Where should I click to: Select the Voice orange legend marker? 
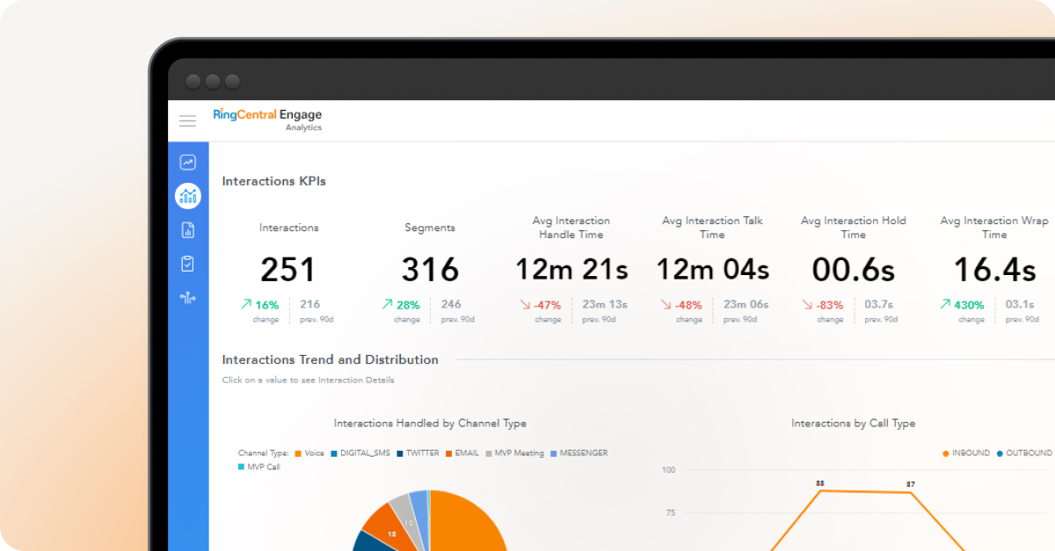tap(299, 453)
